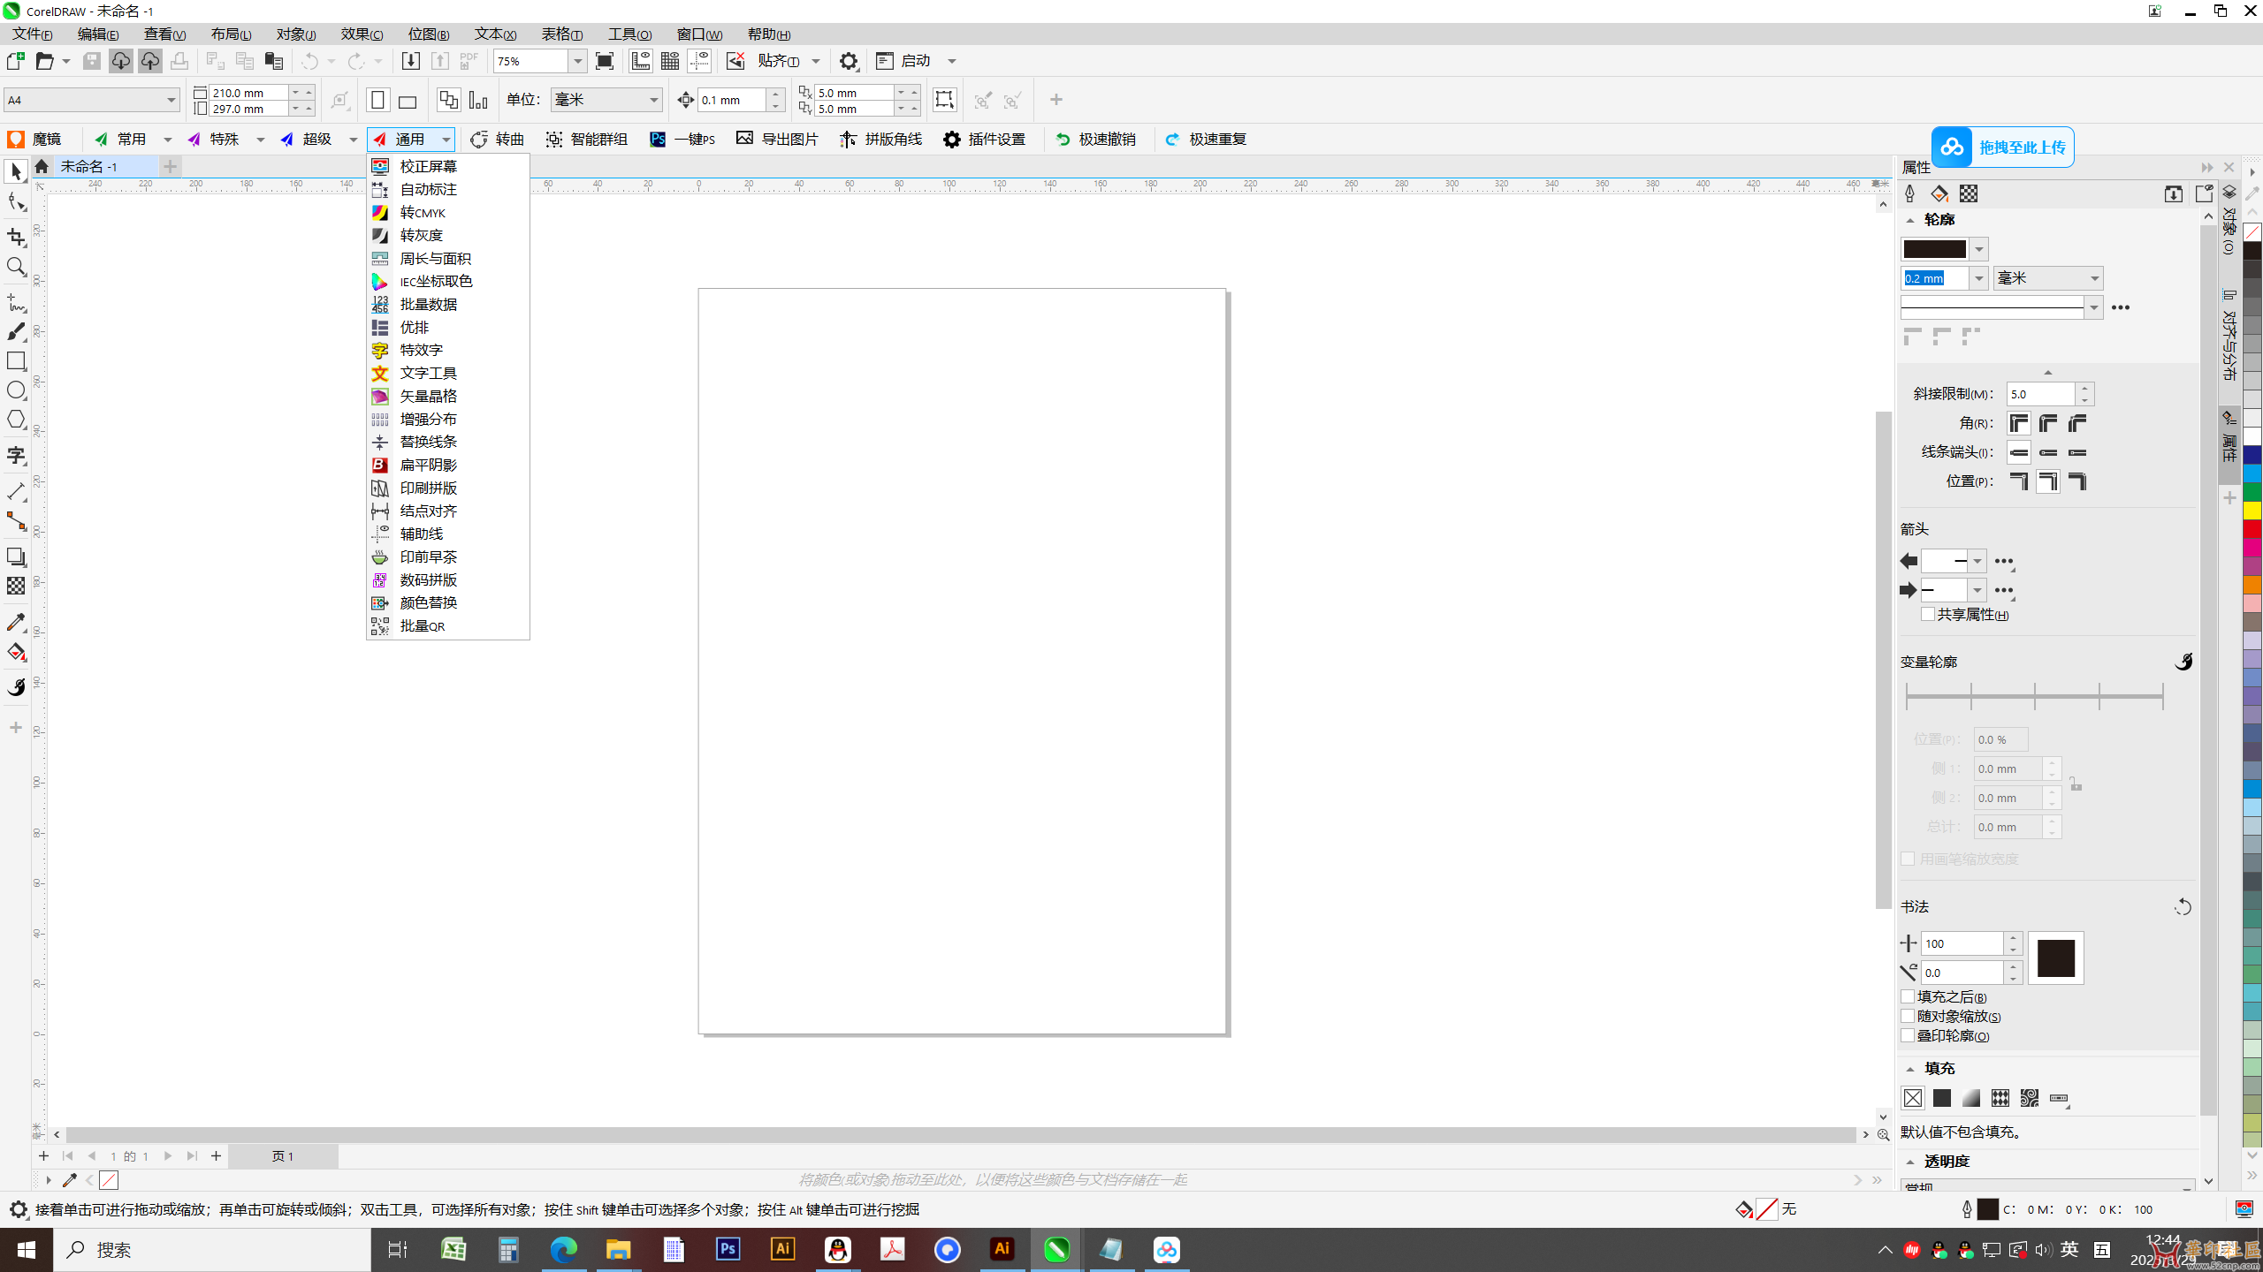The width and height of the screenshot is (2263, 1272).
Task: Open the Options gear icon
Action: click(849, 61)
